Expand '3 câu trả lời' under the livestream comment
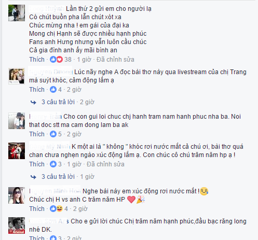The width and height of the screenshot is (258, 240). pos(58,102)
